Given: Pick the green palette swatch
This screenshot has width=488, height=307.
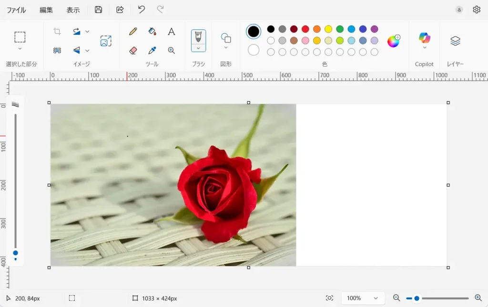Looking at the screenshot, I should 340,29.
